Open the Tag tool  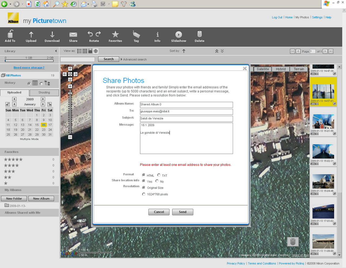coord(136,34)
